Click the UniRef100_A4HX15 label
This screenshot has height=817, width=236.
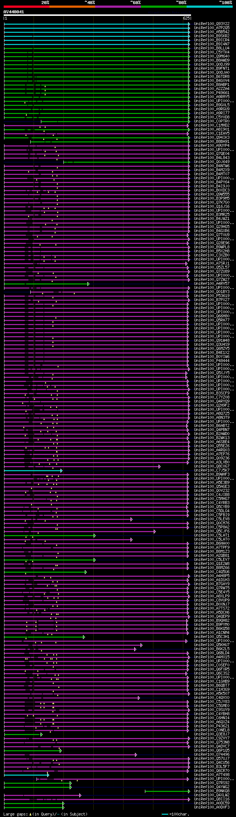(212, 657)
